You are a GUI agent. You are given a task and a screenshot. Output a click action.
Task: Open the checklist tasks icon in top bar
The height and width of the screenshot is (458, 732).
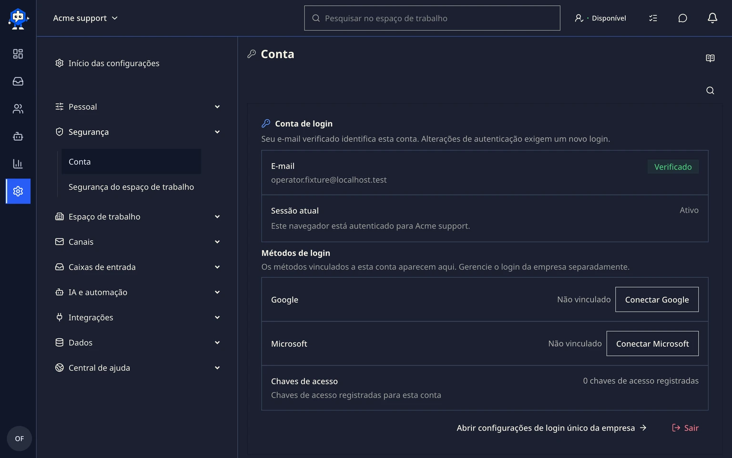point(653,18)
